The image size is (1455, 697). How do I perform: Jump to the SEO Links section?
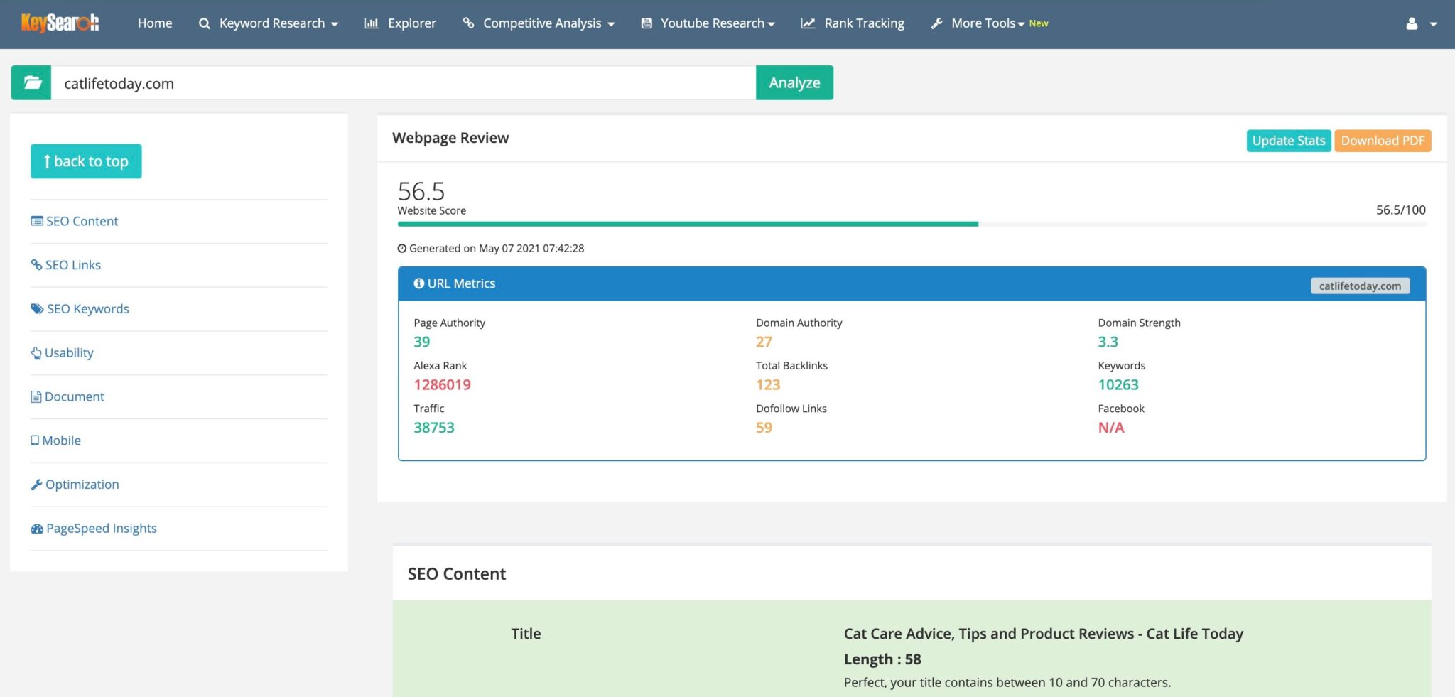[x=73, y=265]
